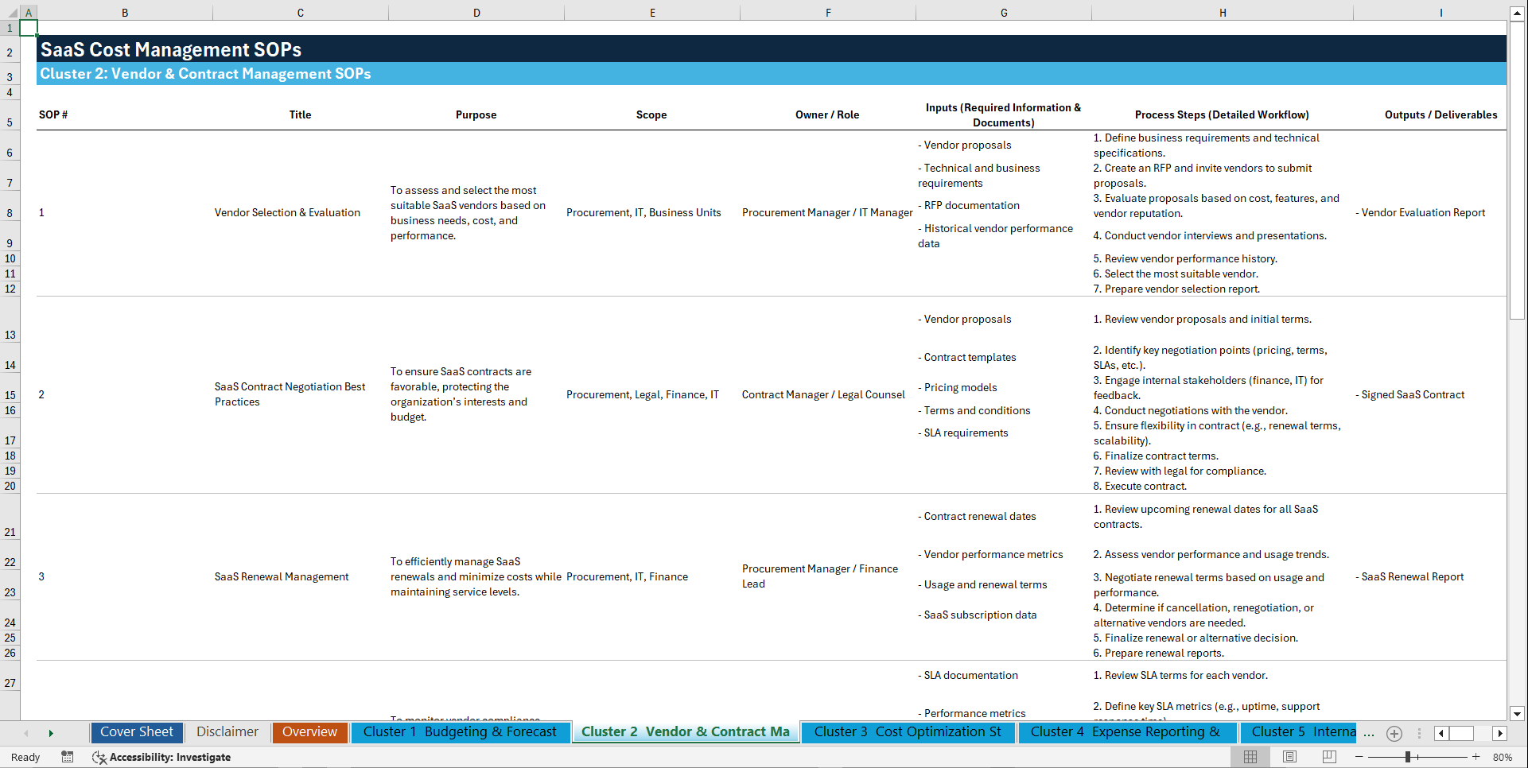Click the 80% zoom level button
This screenshot has height=768, width=1528.
[x=1502, y=757]
